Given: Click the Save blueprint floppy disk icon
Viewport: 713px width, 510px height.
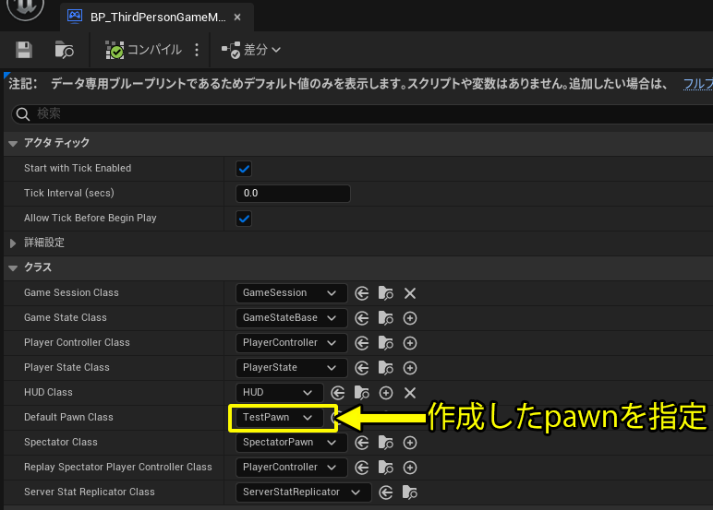Looking at the screenshot, I should click(x=24, y=50).
